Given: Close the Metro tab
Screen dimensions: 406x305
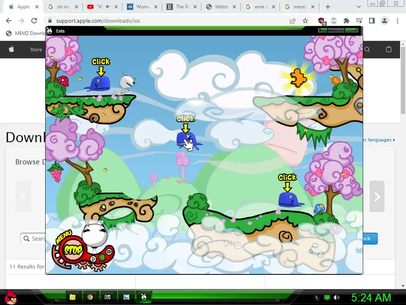Looking at the screenshot, I should point(234,7).
